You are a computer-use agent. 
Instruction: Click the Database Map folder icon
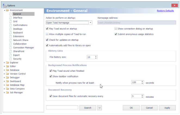7,85
